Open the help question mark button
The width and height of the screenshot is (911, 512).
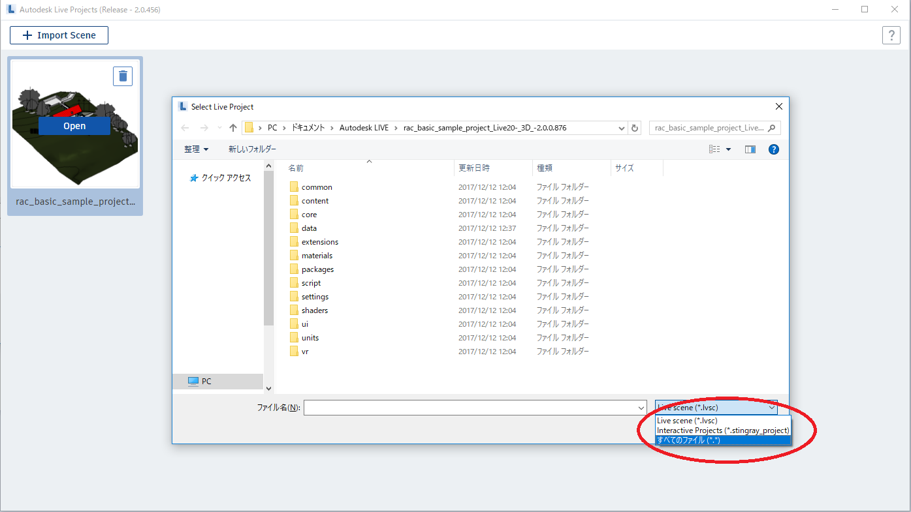click(891, 35)
